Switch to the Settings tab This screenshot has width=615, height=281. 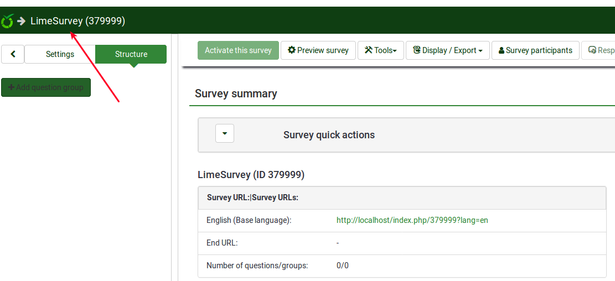click(60, 54)
